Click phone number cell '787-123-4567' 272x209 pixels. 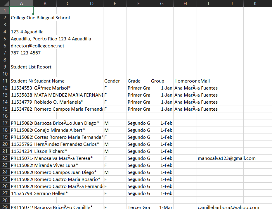[26, 53]
